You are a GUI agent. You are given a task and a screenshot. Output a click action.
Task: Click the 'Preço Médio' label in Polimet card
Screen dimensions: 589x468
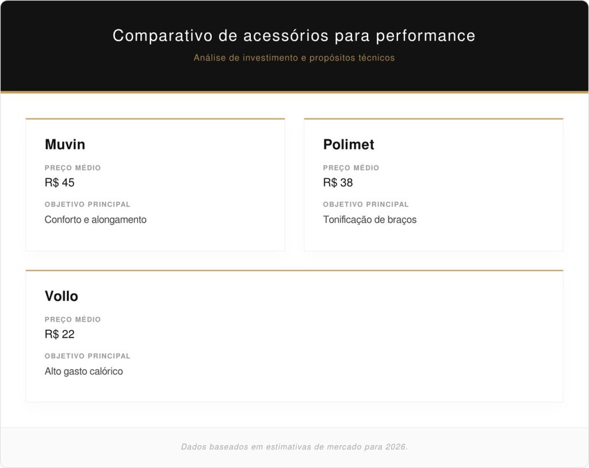[x=351, y=168]
